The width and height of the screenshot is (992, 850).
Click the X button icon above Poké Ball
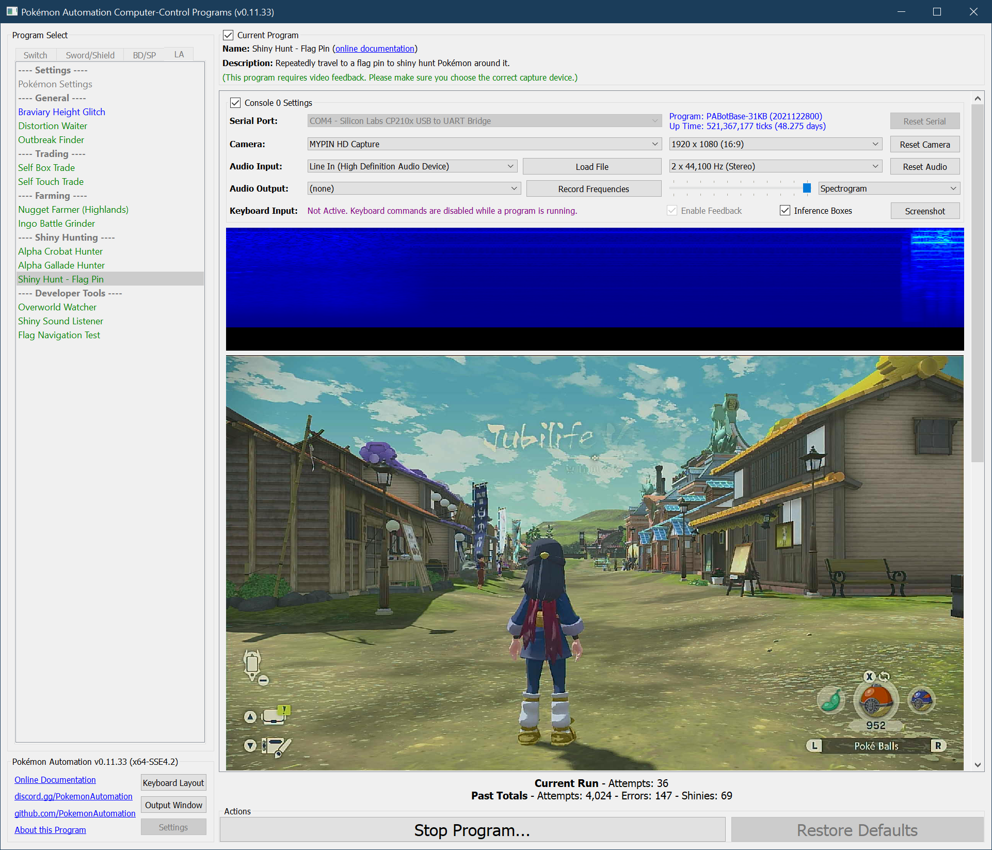(869, 676)
